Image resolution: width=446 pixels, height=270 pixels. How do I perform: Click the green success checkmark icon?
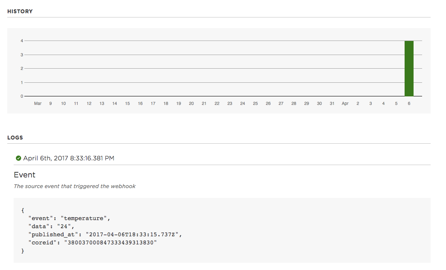(18, 158)
